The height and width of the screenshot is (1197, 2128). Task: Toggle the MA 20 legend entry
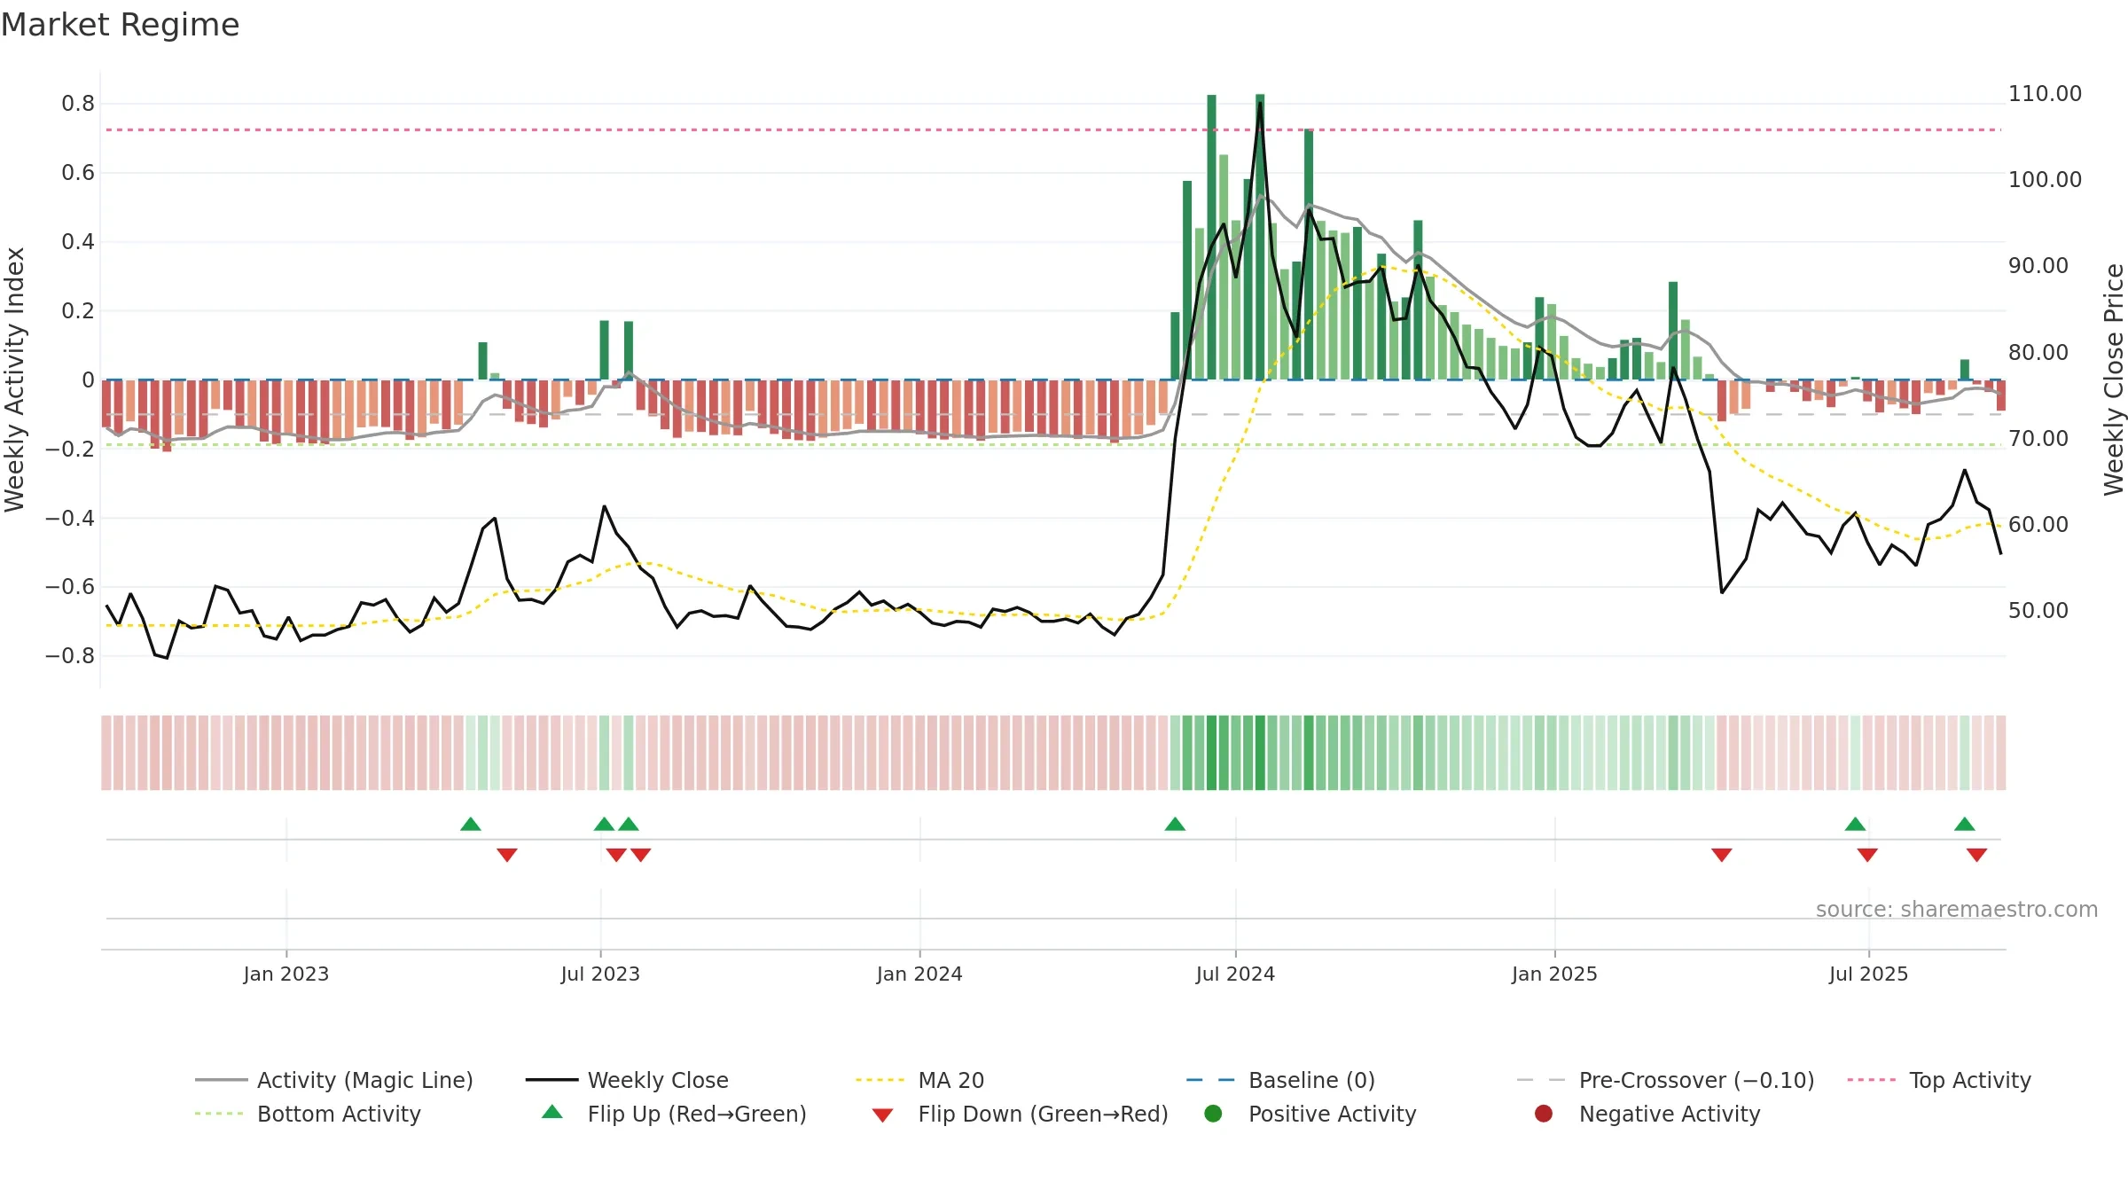(x=920, y=1080)
